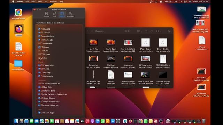
Task: Select the How To Add Movies .mov file
Action: tap(93, 45)
